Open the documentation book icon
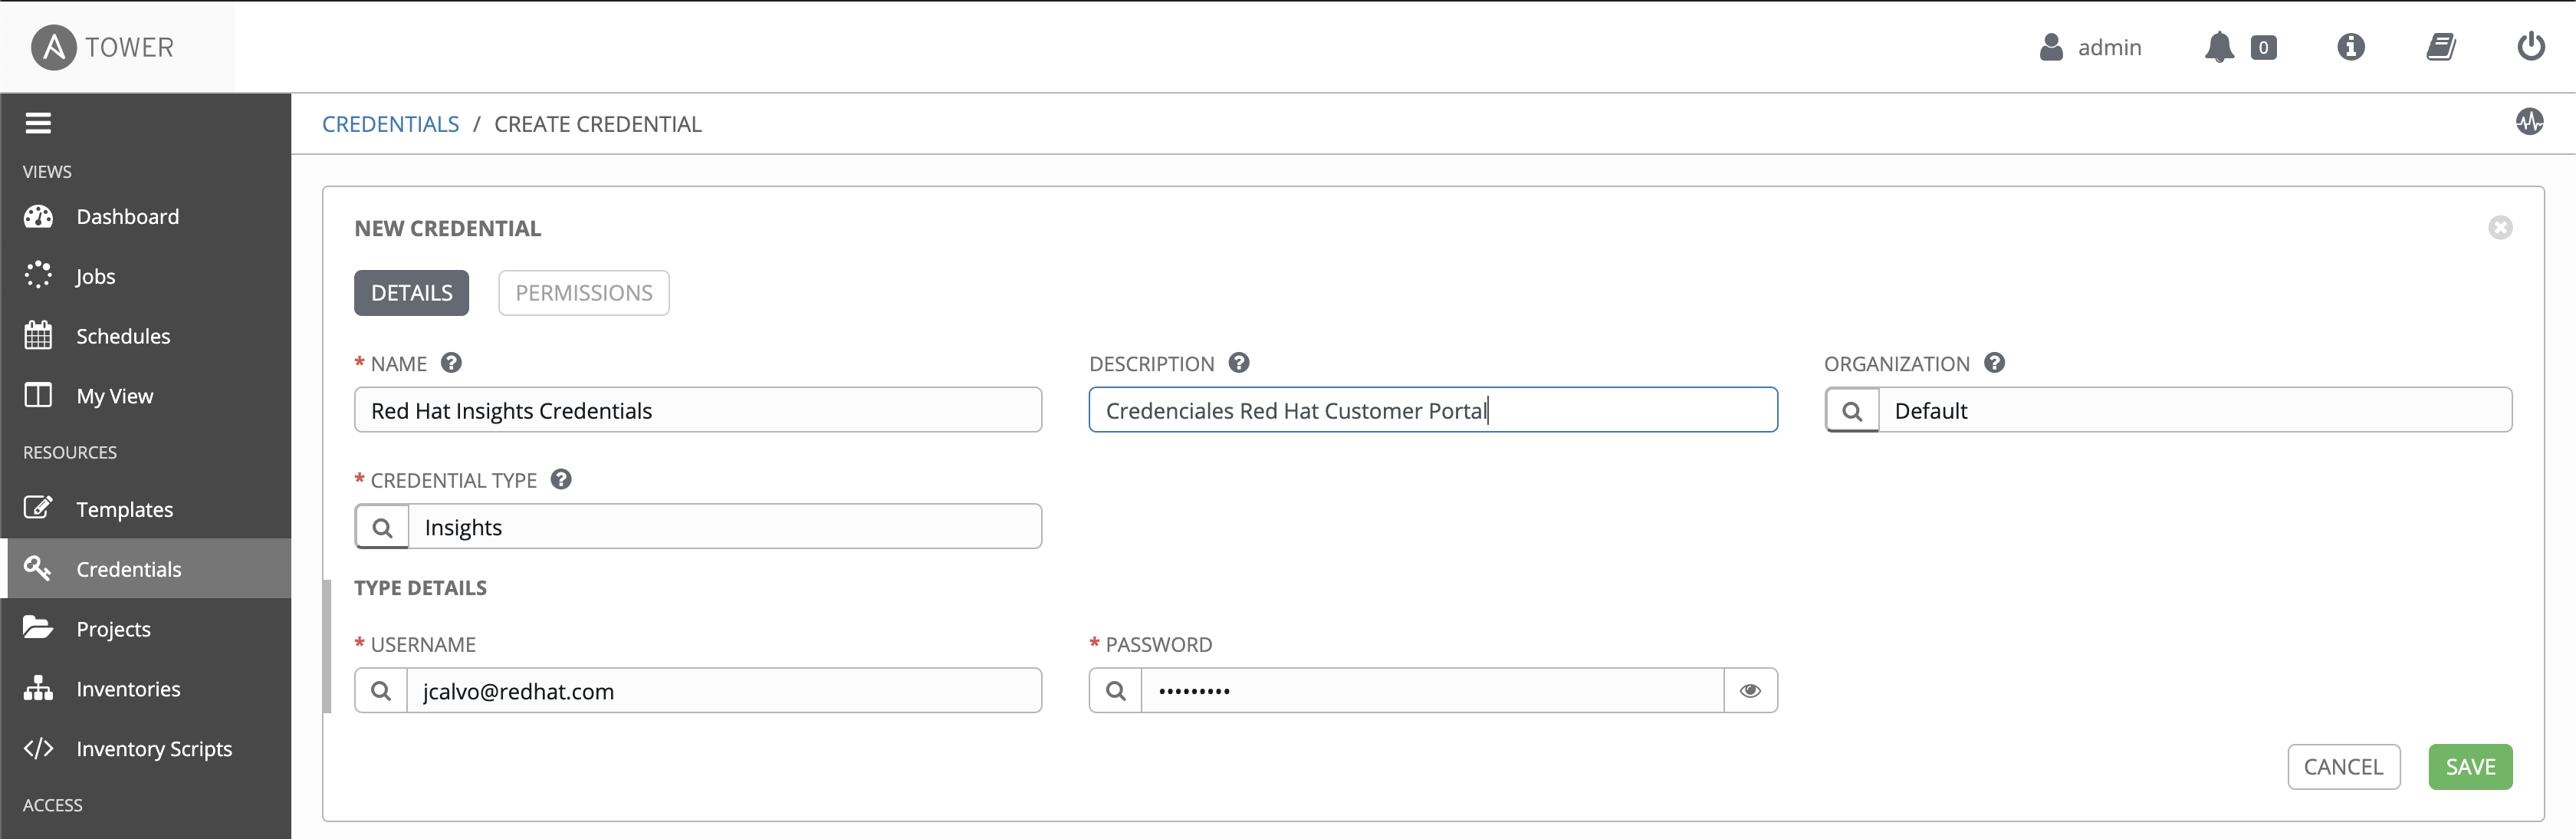The height and width of the screenshot is (839, 2576). (x=2441, y=47)
